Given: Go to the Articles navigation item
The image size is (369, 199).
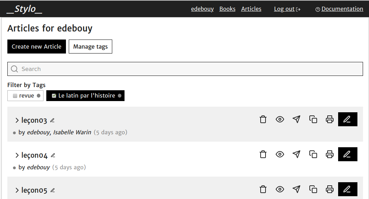Looking at the screenshot, I should [x=251, y=9].
